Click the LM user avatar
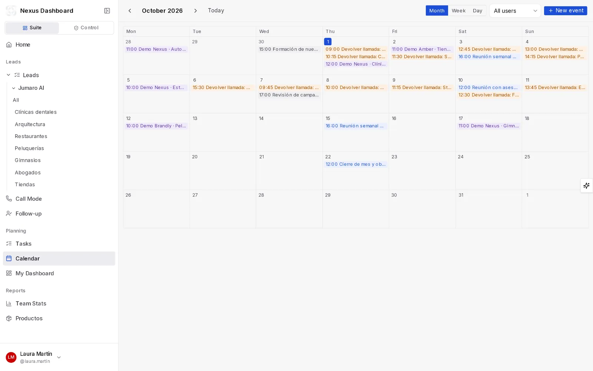 click(11, 357)
